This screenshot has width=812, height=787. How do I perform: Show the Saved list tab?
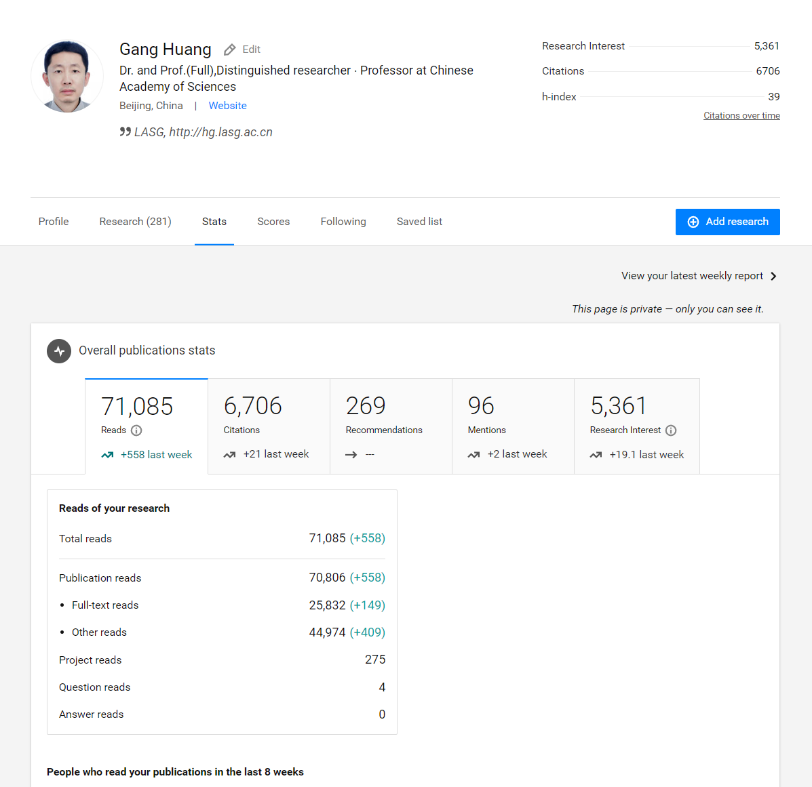(x=419, y=222)
